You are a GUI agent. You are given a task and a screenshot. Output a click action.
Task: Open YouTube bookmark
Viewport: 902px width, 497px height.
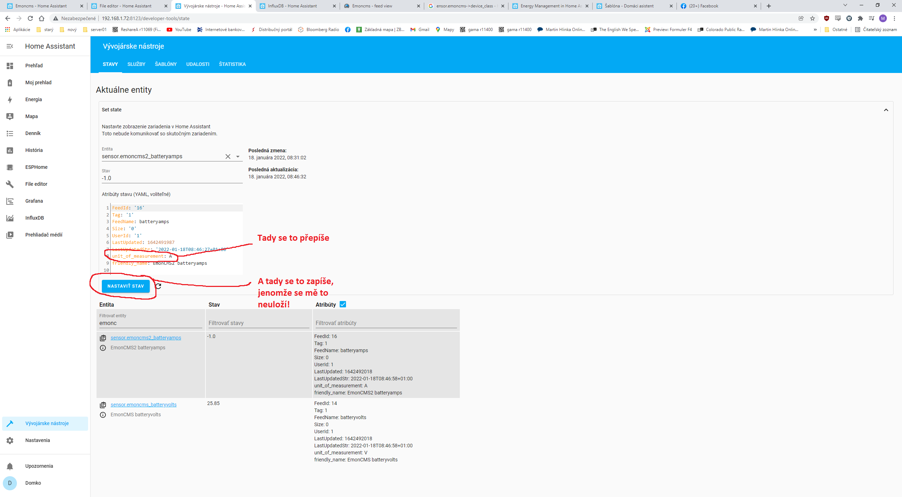(x=179, y=30)
